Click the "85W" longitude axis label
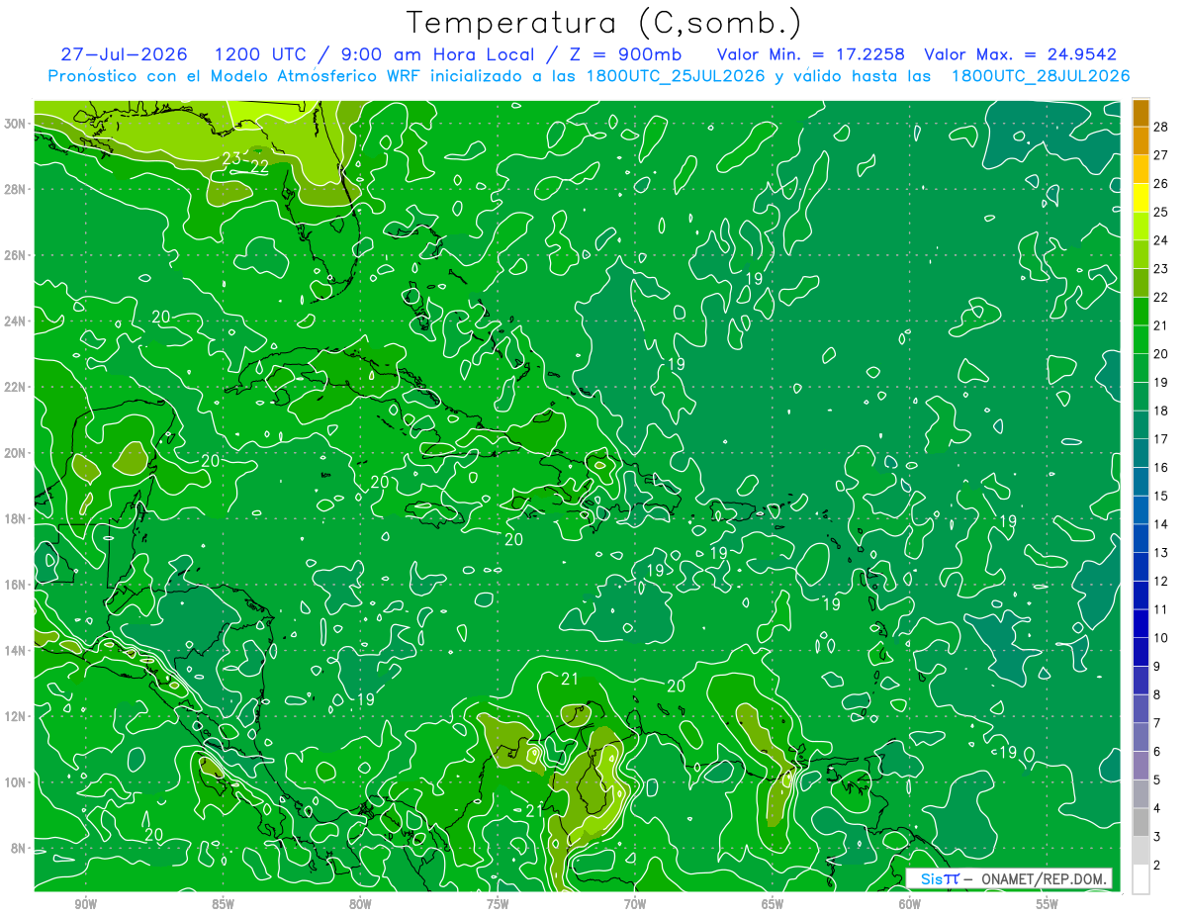 coord(223,905)
